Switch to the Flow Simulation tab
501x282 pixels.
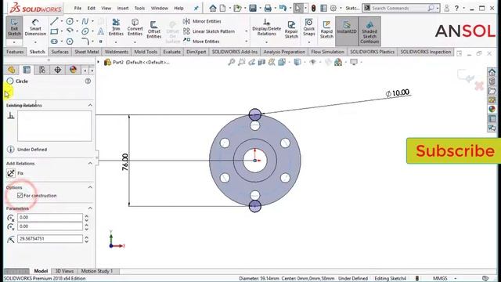(327, 52)
